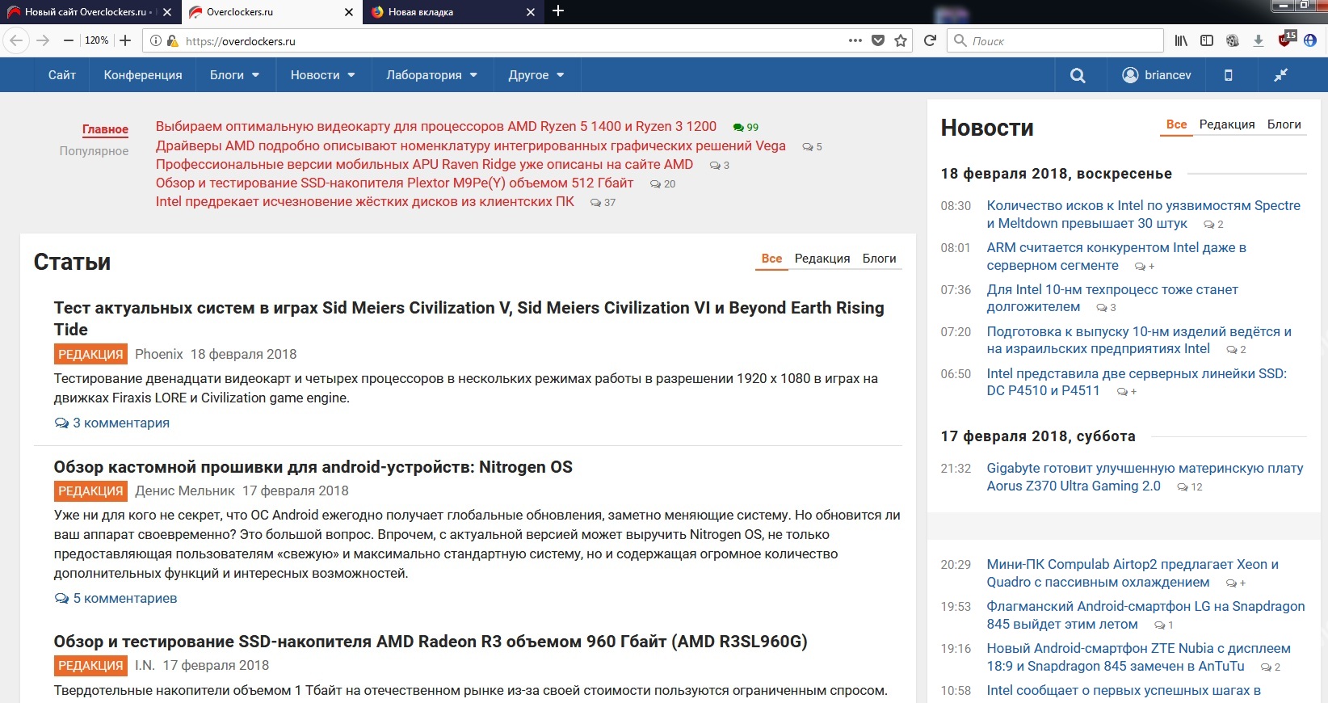Click the compress layout arrows icon
The width and height of the screenshot is (1328, 703).
click(x=1280, y=75)
